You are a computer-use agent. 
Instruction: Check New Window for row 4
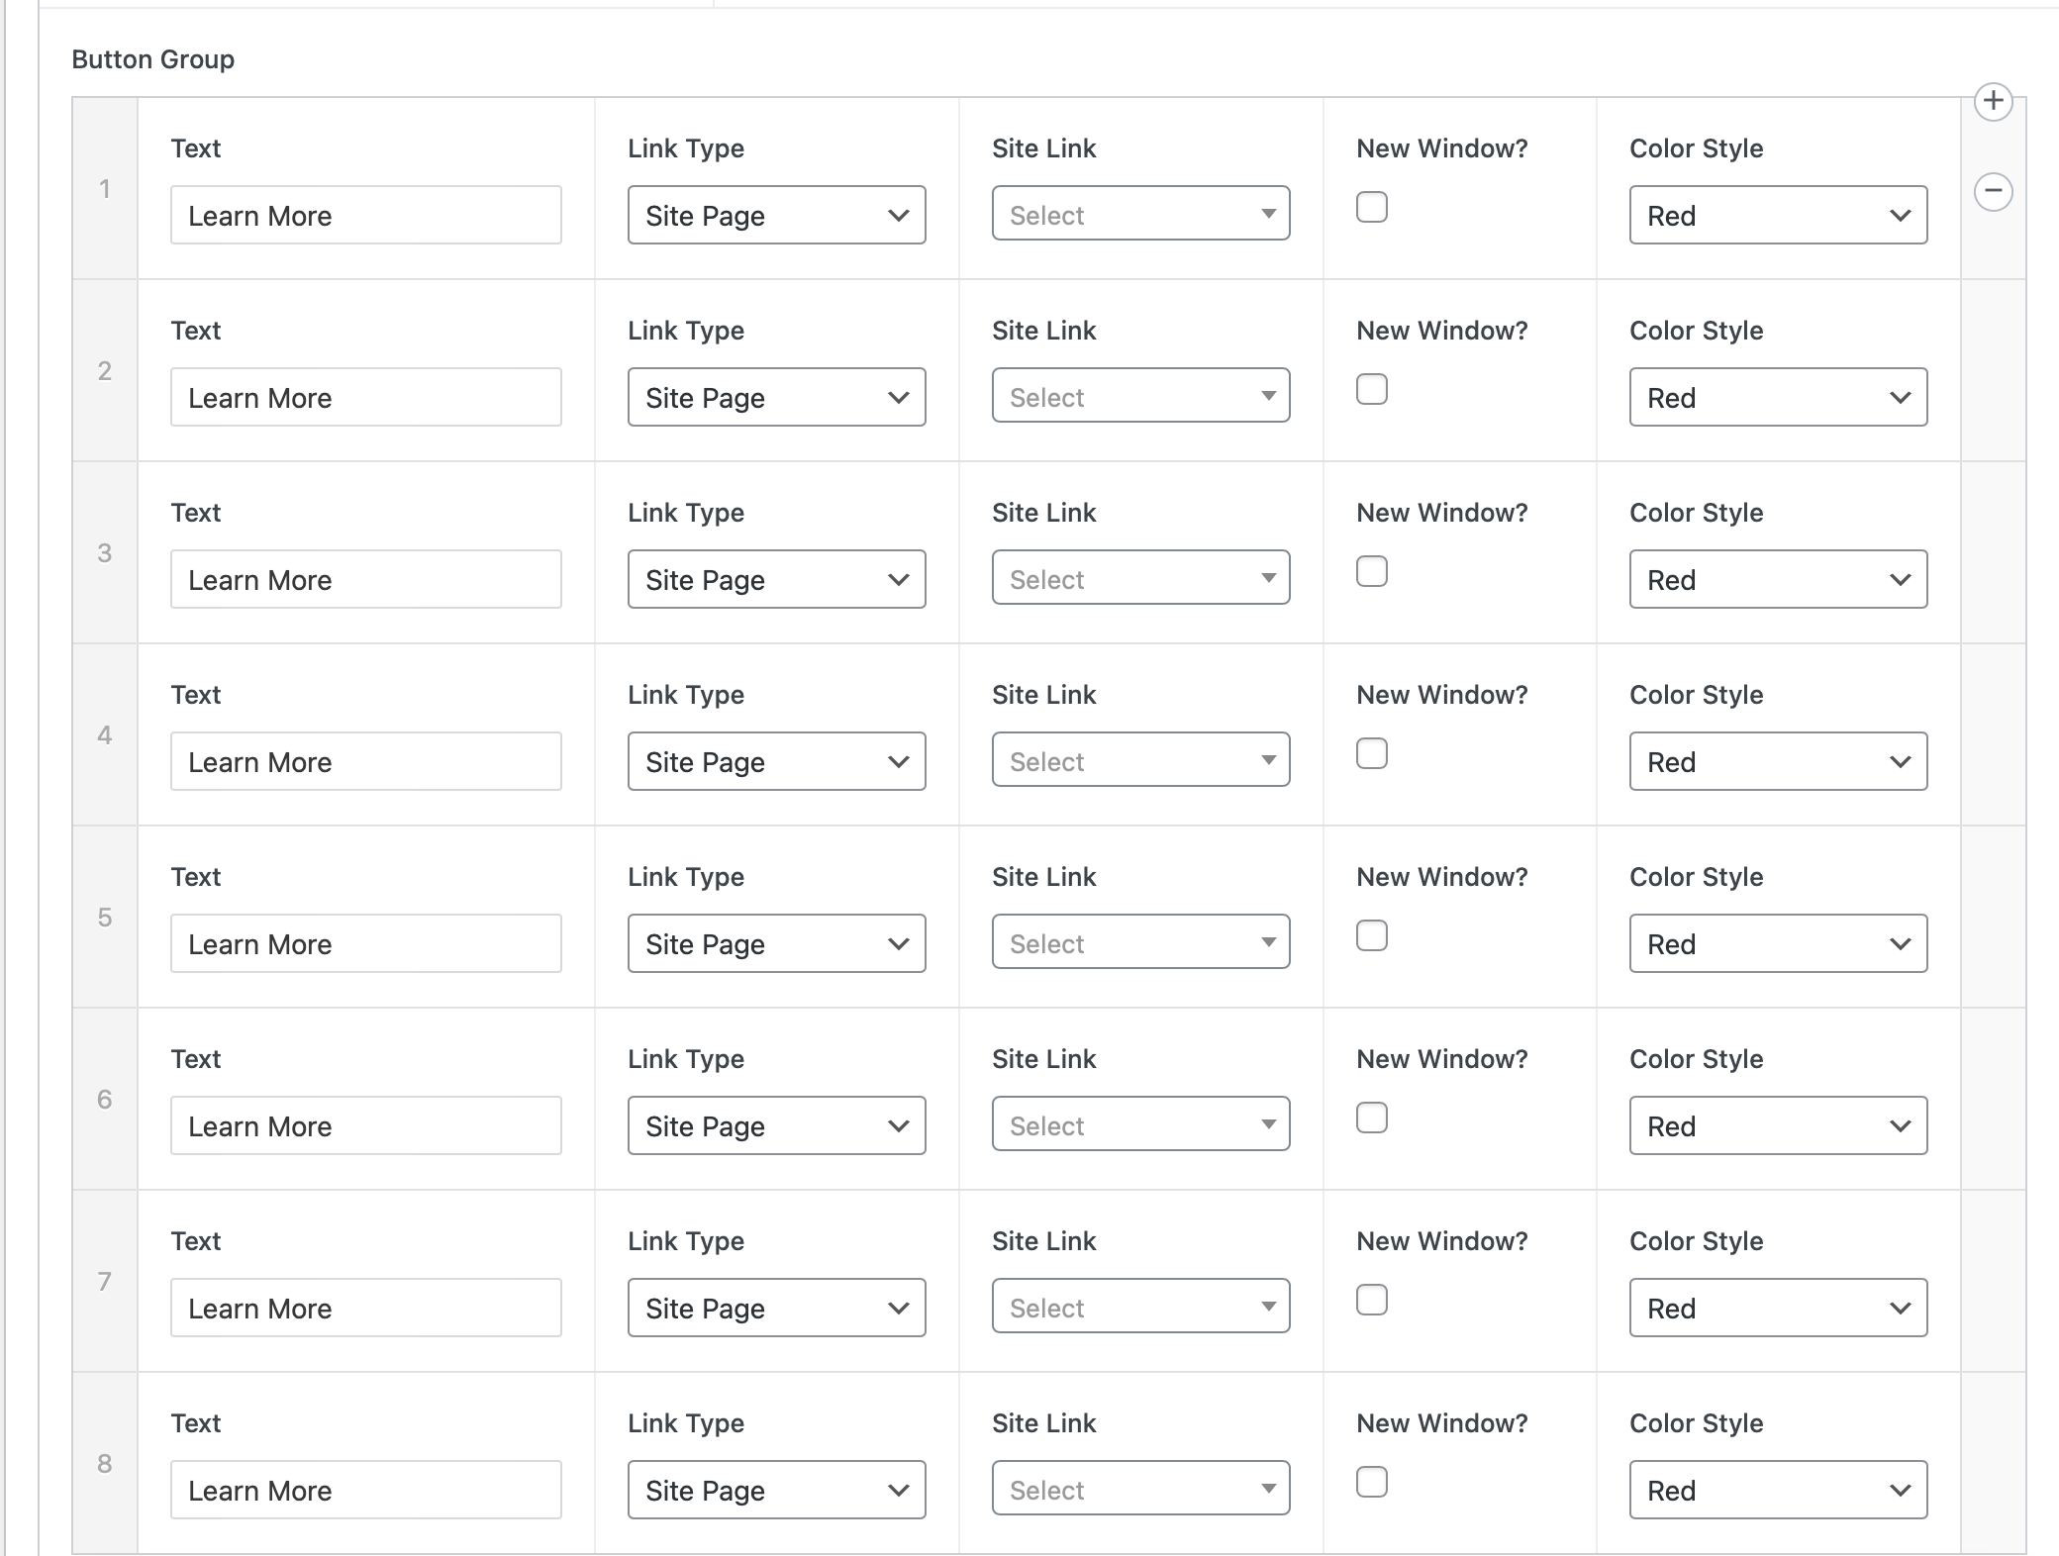[1371, 753]
